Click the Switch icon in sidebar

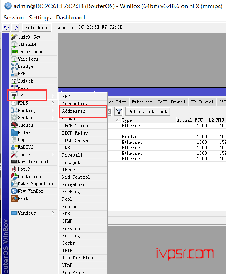point(14,81)
